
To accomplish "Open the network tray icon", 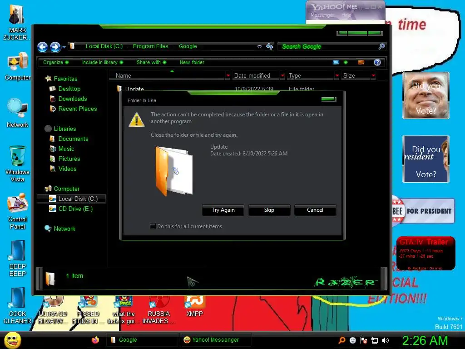I will click(375, 340).
